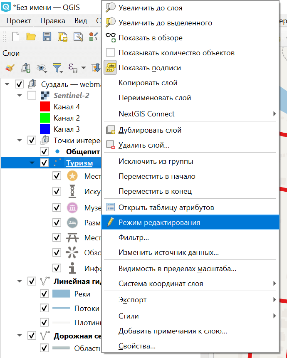This screenshot has width=287, height=358.
Task: Click the Add group icon in Layers panel
Action: [26, 68]
